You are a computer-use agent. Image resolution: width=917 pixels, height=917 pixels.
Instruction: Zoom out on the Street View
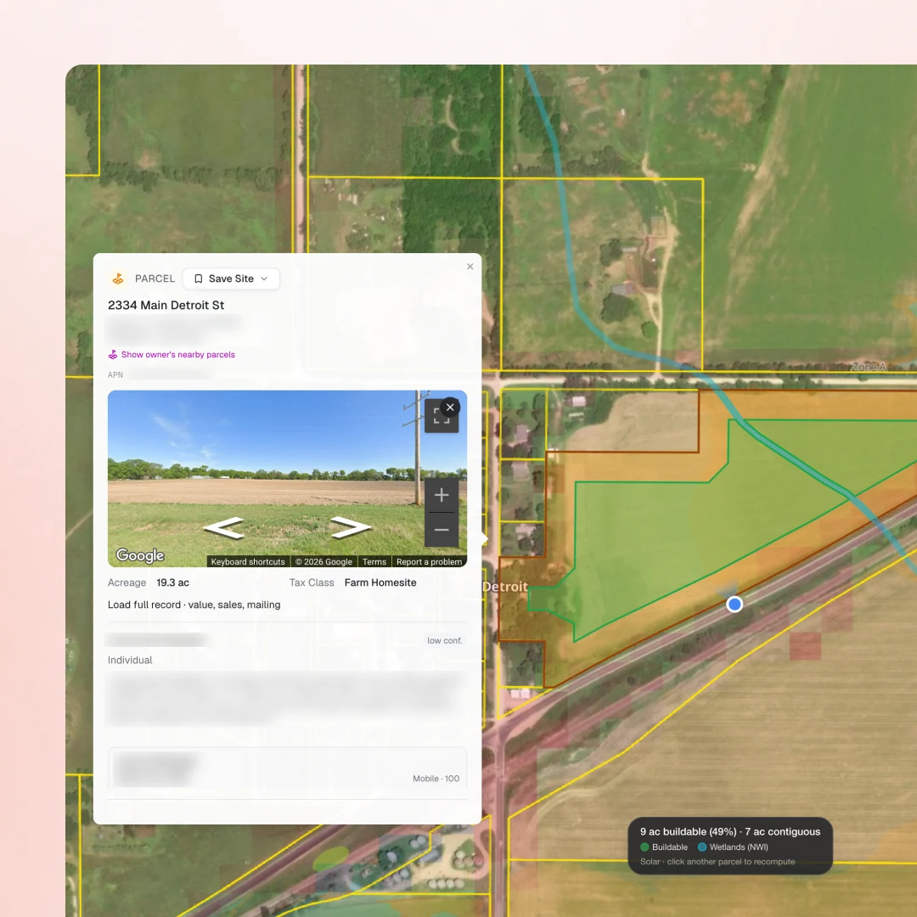coord(442,530)
